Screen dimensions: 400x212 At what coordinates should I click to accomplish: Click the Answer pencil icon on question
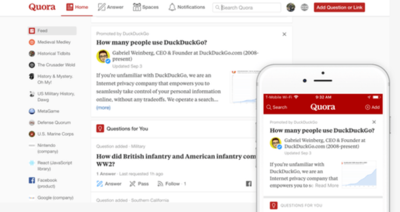click(100, 184)
